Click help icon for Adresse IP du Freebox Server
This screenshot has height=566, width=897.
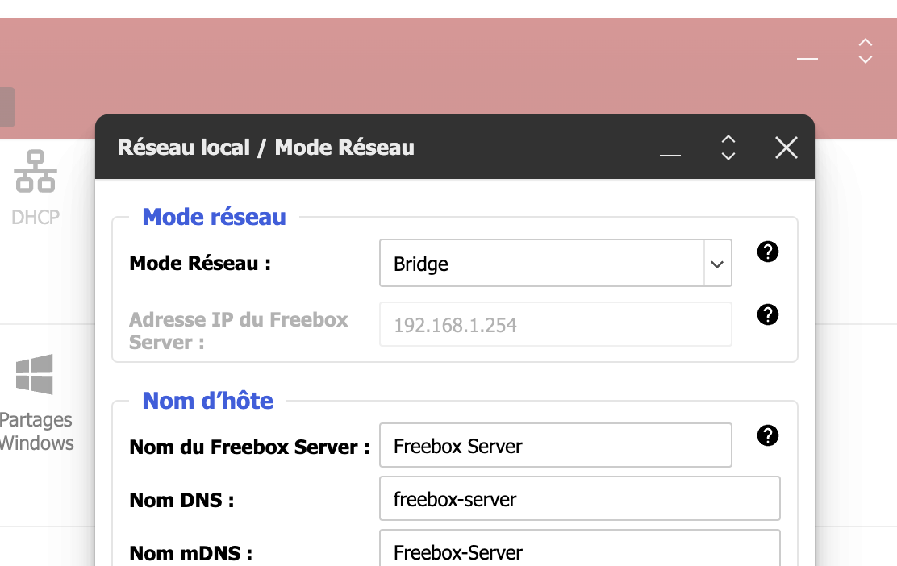768,314
